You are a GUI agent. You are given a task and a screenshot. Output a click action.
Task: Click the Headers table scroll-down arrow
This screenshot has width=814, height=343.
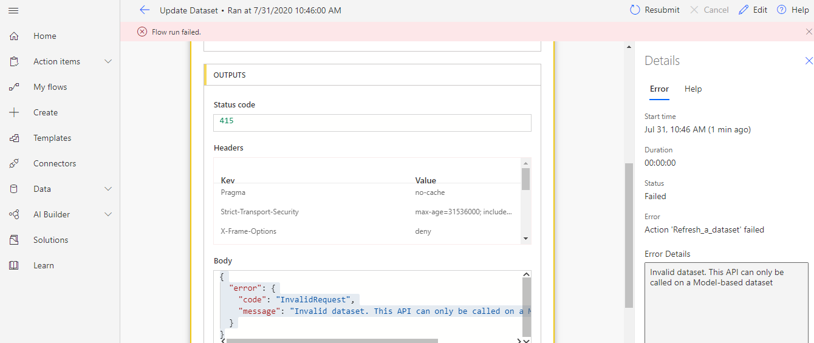coord(526,239)
